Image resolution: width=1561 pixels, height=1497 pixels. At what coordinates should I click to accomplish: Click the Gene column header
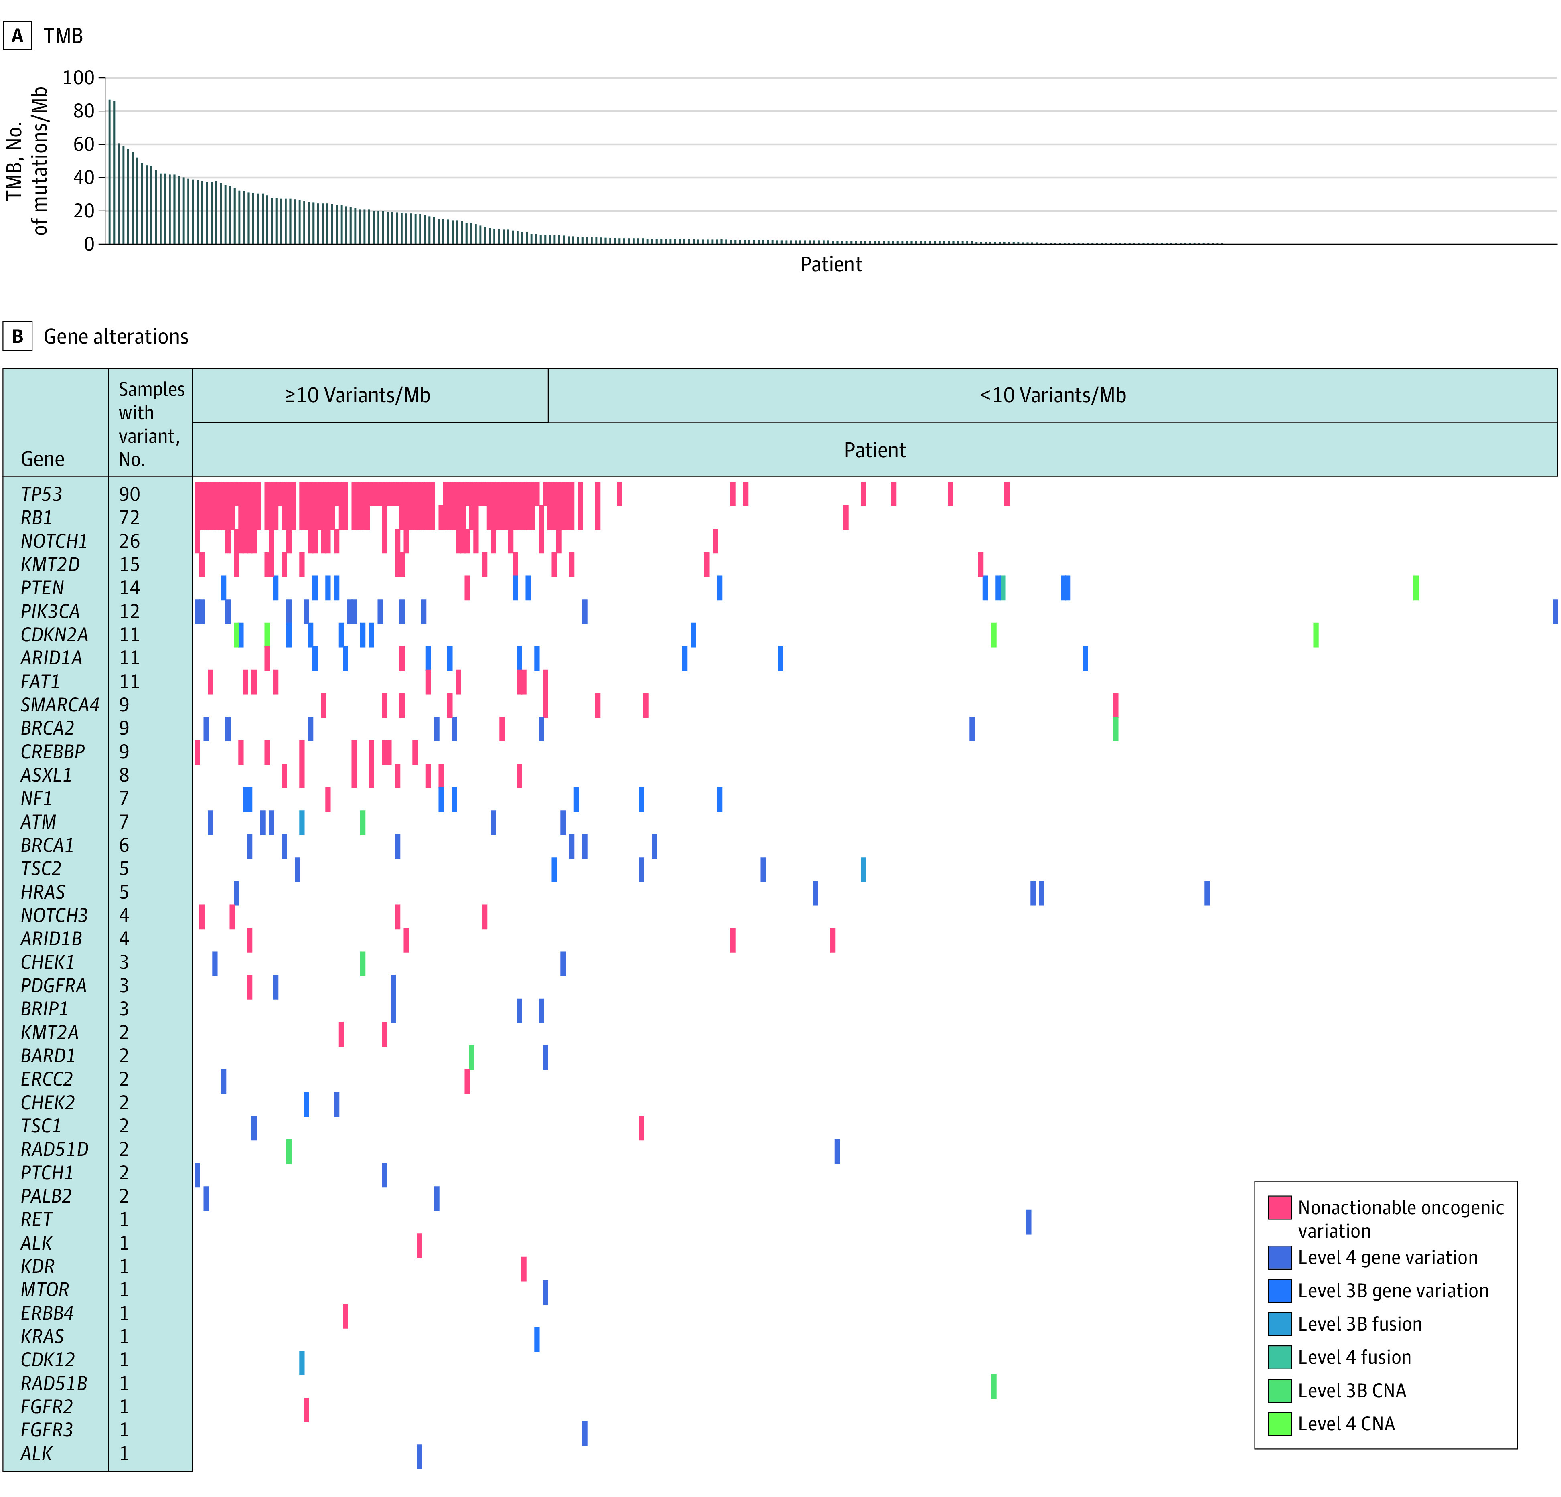[42, 459]
